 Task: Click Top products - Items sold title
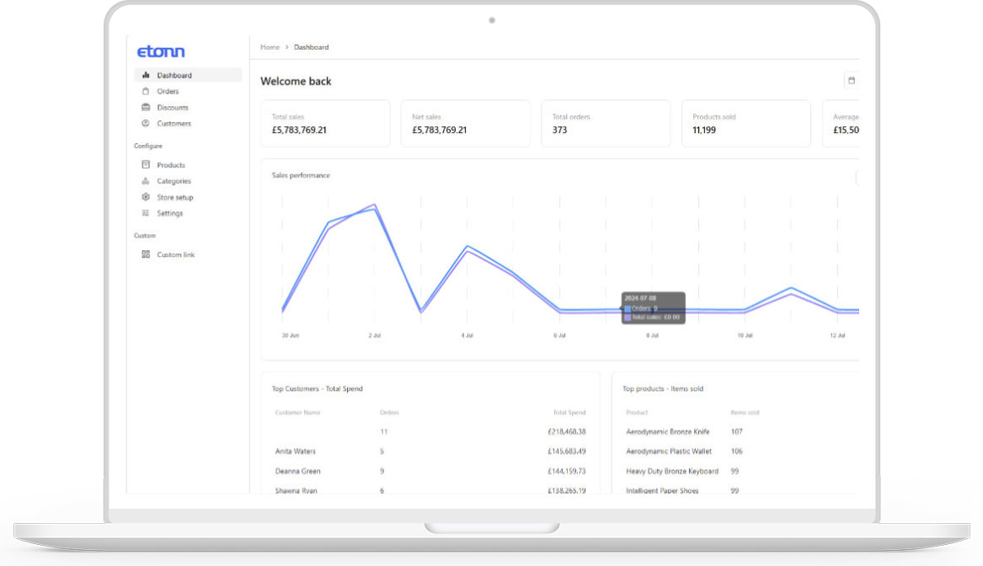(663, 388)
